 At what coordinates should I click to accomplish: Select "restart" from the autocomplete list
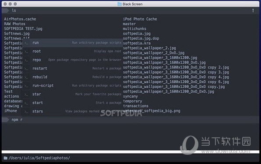coord(73,68)
